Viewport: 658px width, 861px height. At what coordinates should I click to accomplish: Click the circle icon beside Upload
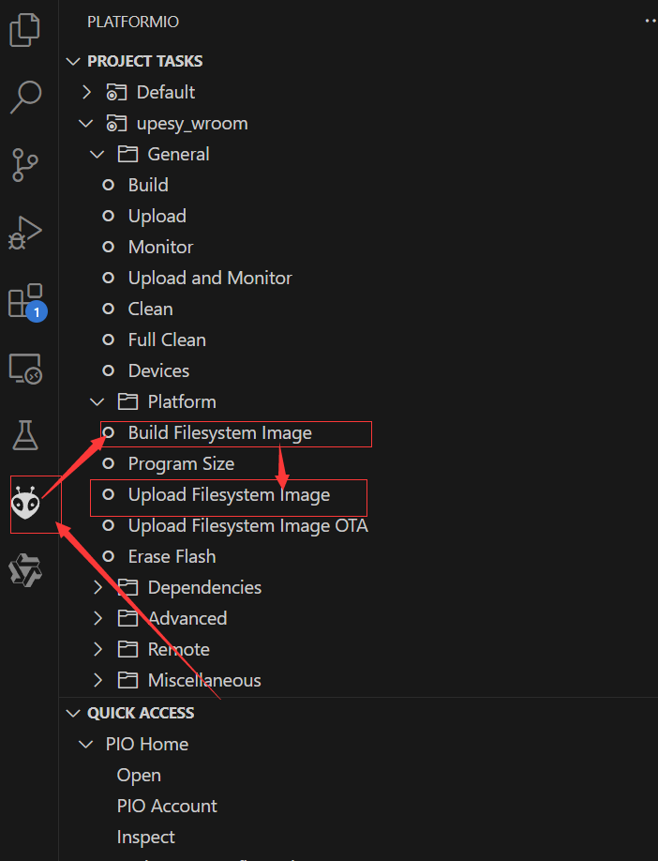pyautogui.click(x=109, y=217)
